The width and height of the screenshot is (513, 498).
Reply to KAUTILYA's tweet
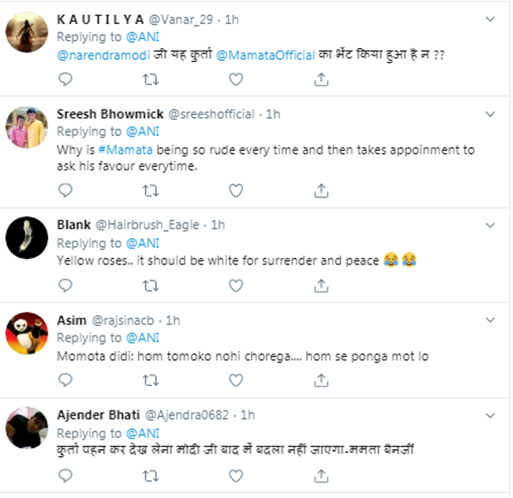tap(66, 79)
